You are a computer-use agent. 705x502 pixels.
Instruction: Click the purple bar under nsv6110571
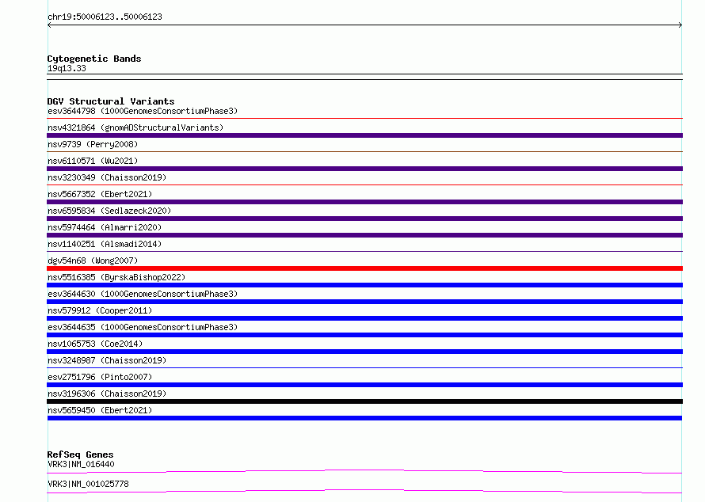[x=364, y=169]
